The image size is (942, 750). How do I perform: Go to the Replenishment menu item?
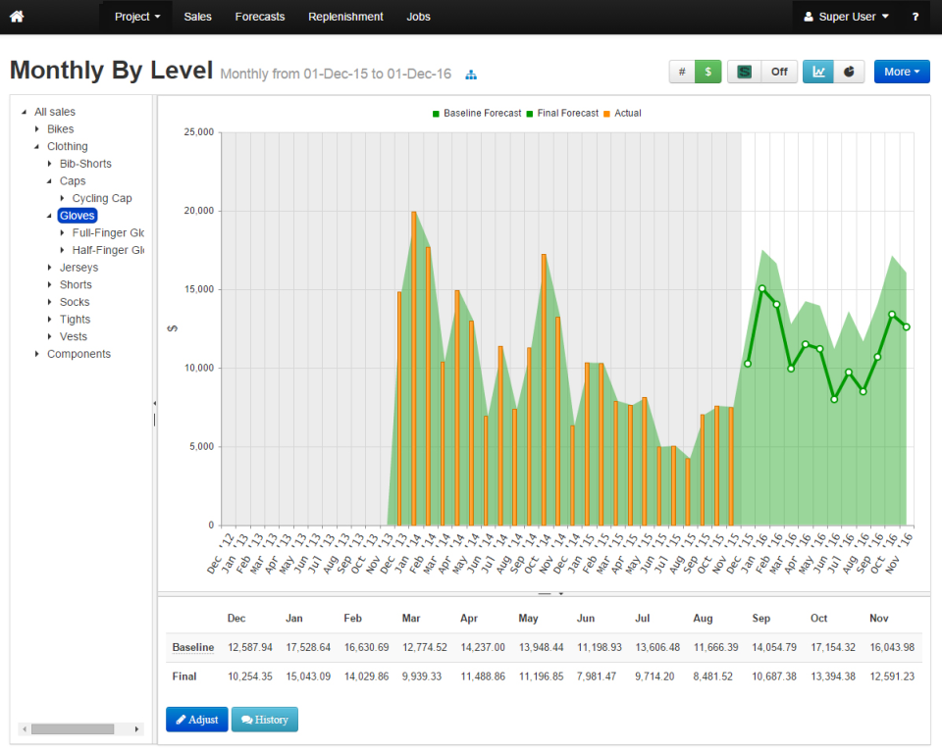pos(345,17)
